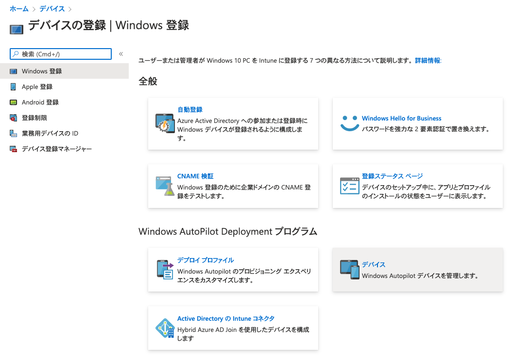
Task: Select the デプロイ プロファイル icon
Action: pyautogui.click(x=165, y=270)
